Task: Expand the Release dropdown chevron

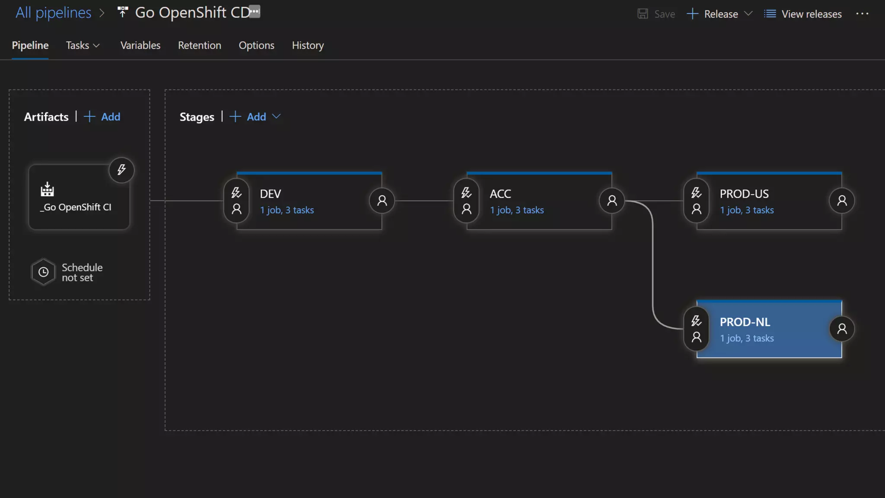Action: 748,14
